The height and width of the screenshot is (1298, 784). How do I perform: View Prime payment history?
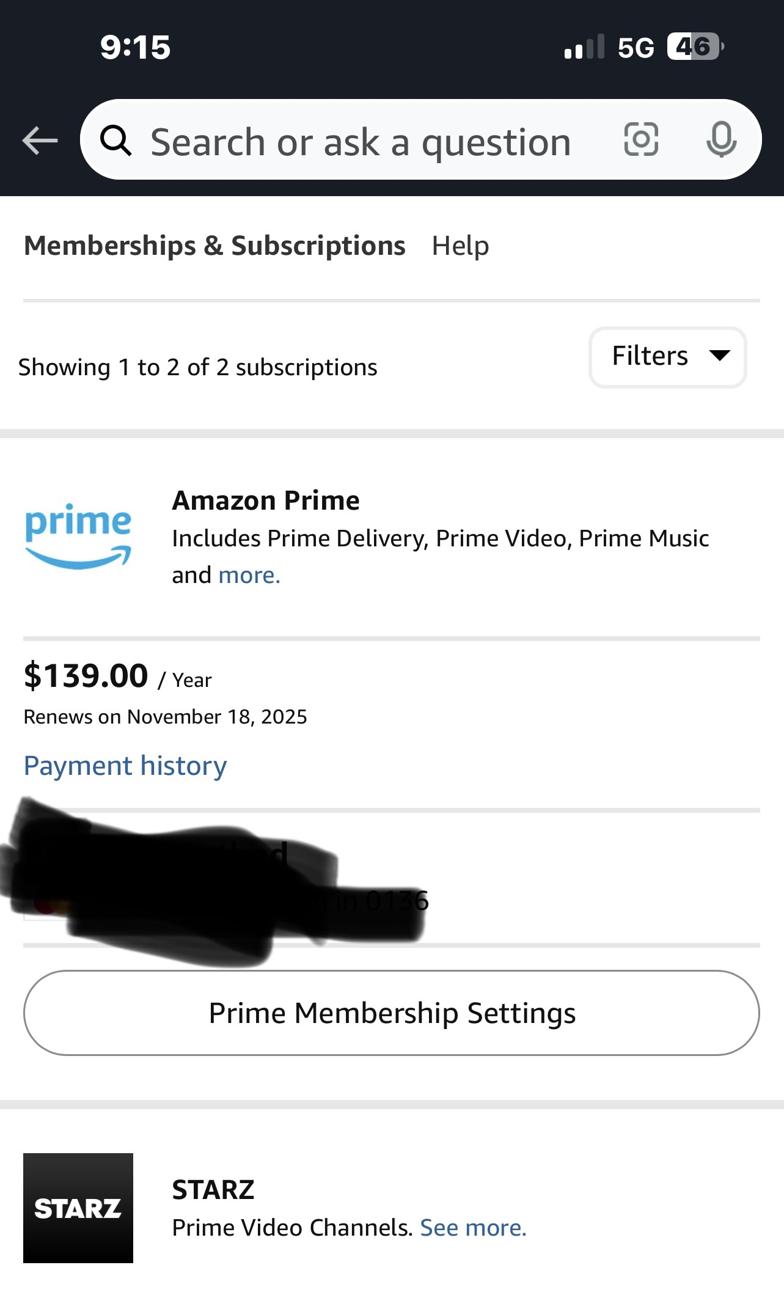(x=125, y=766)
